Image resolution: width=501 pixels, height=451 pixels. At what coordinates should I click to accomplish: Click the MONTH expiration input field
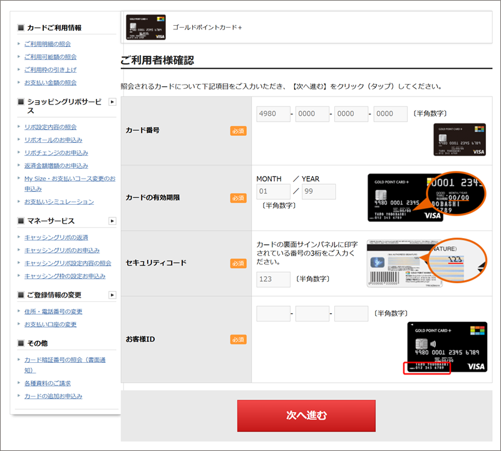tap(273, 192)
